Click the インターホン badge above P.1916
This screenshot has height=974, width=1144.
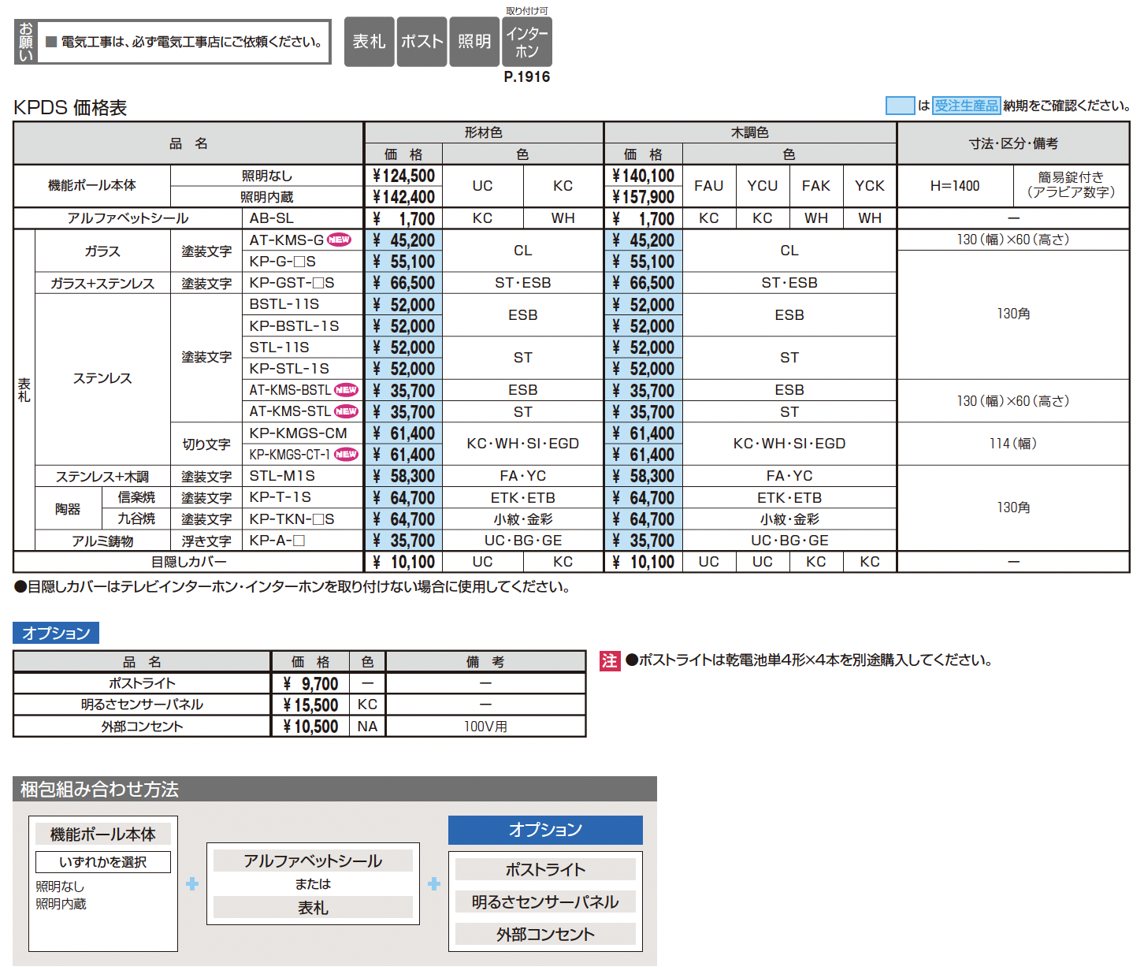527,42
